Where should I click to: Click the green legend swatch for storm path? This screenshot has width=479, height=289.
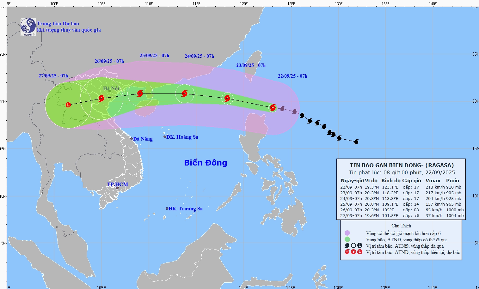coord(347,239)
